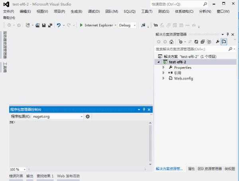Open the Undo history dropdown arrow
This screenshot has height=181, width=239.
click(64, 25)
